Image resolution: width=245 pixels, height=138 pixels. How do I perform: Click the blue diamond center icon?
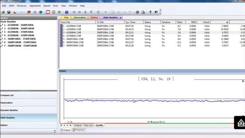click(x=98, y=12)
